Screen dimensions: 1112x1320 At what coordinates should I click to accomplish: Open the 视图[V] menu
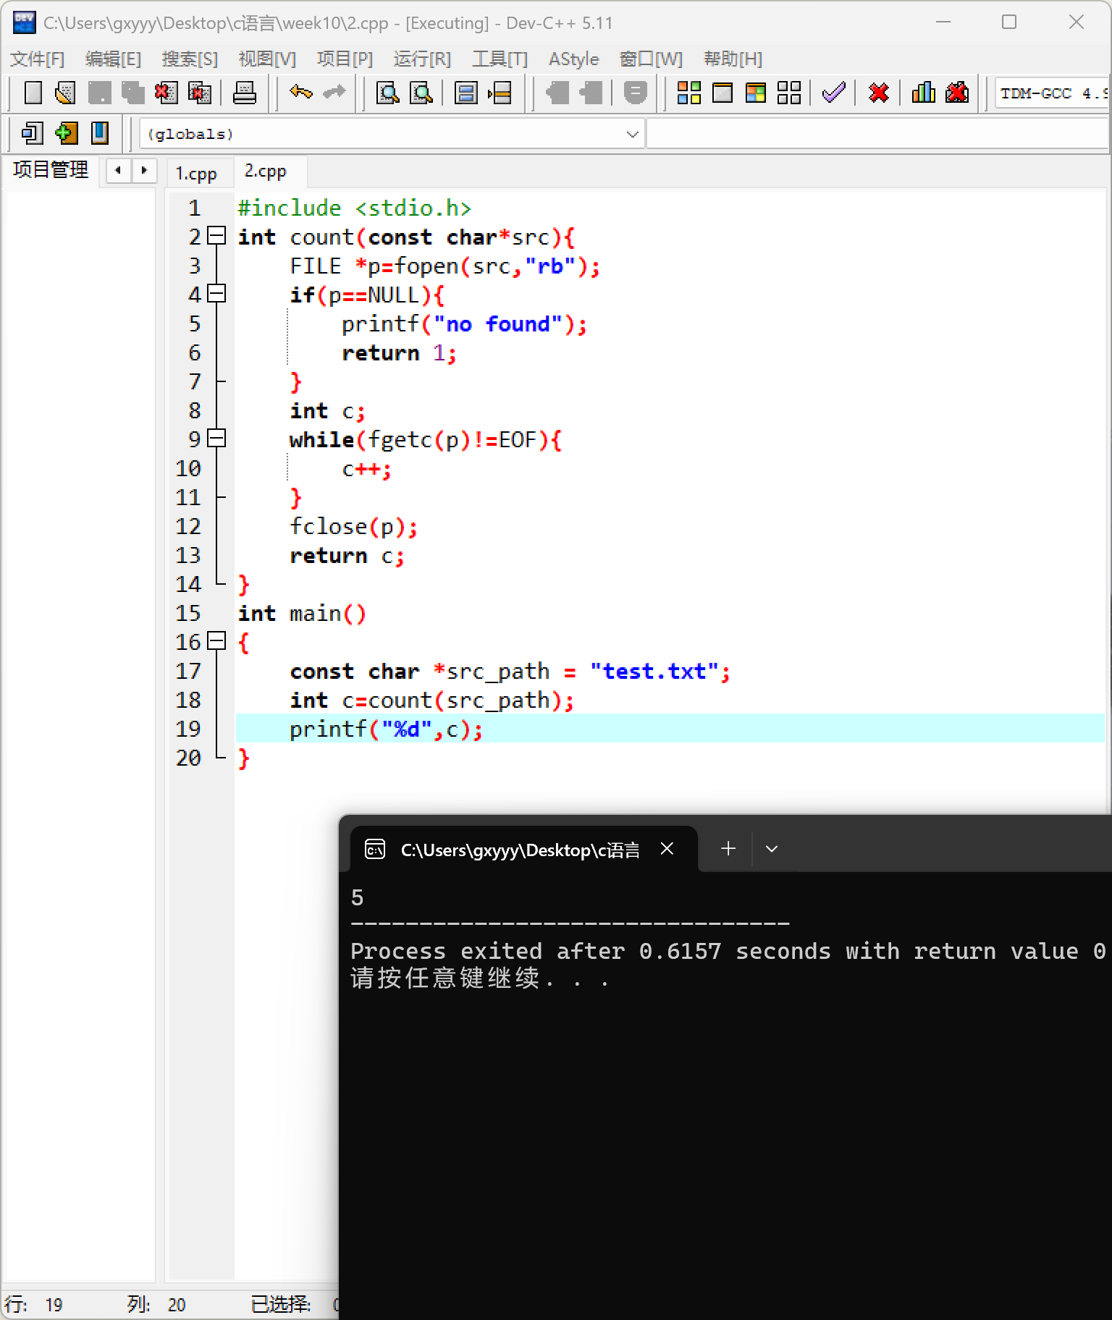(x=267, y=59)
